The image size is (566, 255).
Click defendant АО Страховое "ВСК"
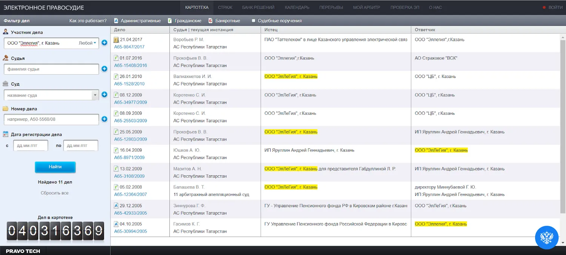pos(436,58)
